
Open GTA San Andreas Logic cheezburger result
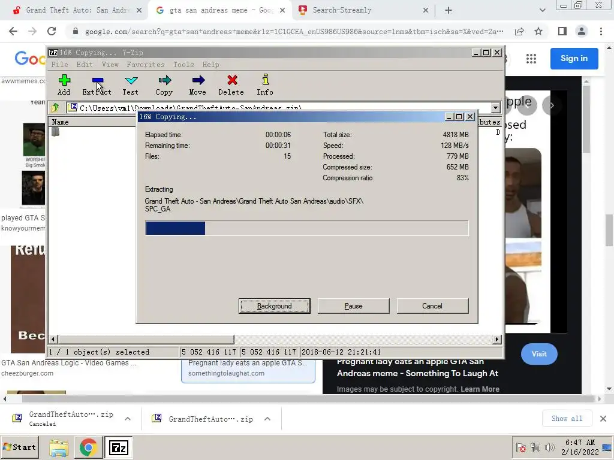click(x=69, y=368)
